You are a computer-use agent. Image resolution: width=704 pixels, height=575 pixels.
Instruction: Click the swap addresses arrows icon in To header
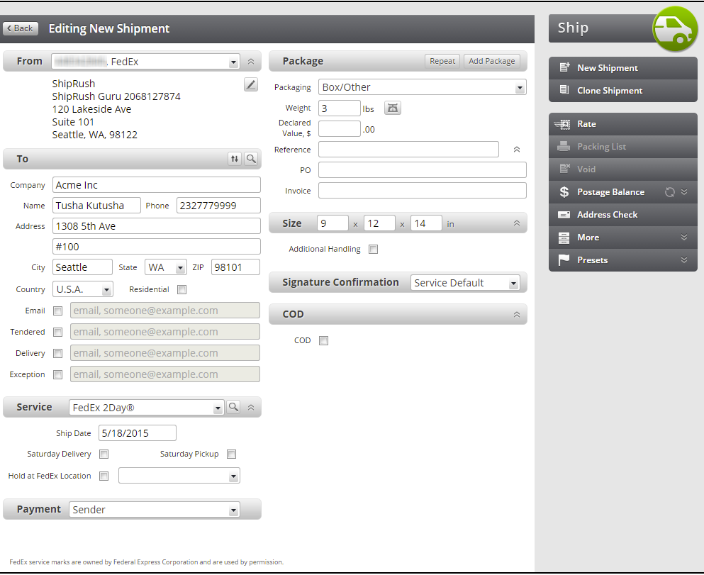tap(235, 158)
